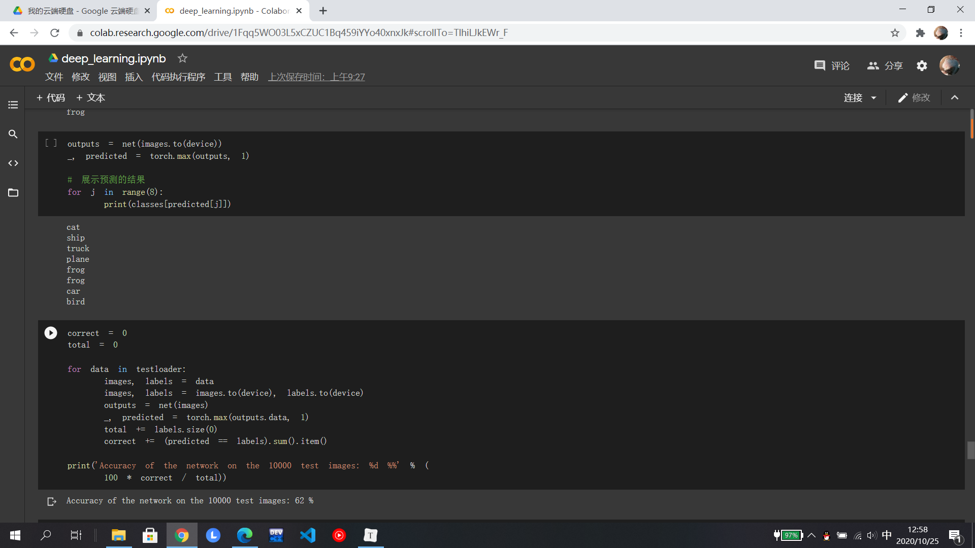The image size is (975, 548).
Task: Run the accuracy calculation cell
Action: pos(51,333)
